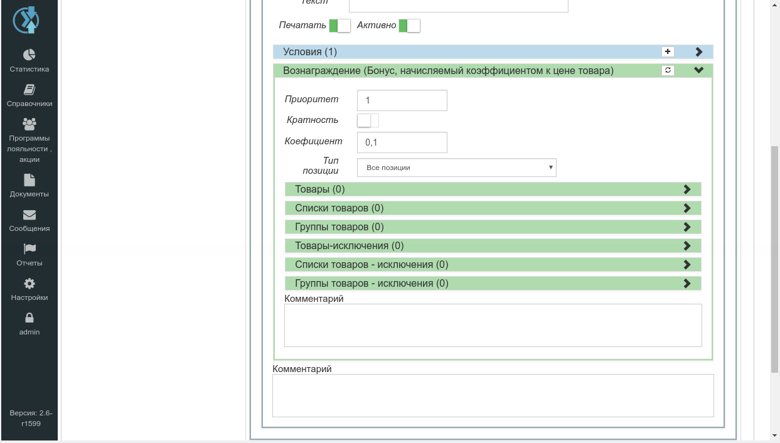Screen dimensions: 780x443
Task: Expand Списки товаров (0) section
Action: click(x=493, y=208)
